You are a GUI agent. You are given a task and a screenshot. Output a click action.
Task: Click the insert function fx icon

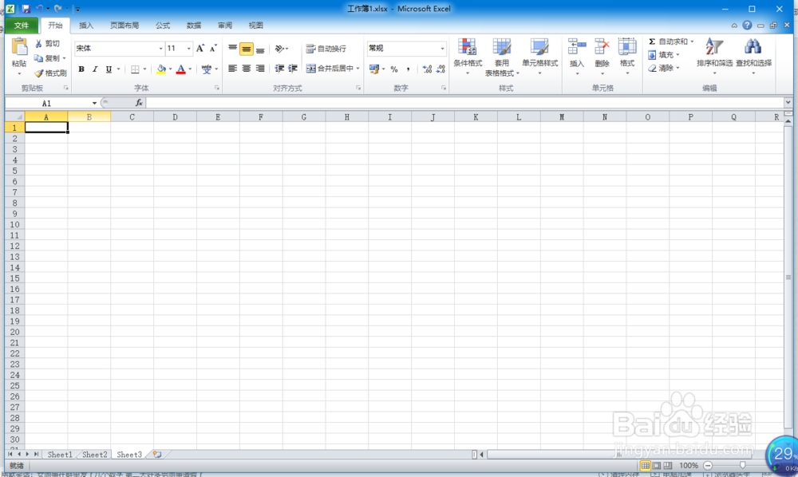coord(138,103)
